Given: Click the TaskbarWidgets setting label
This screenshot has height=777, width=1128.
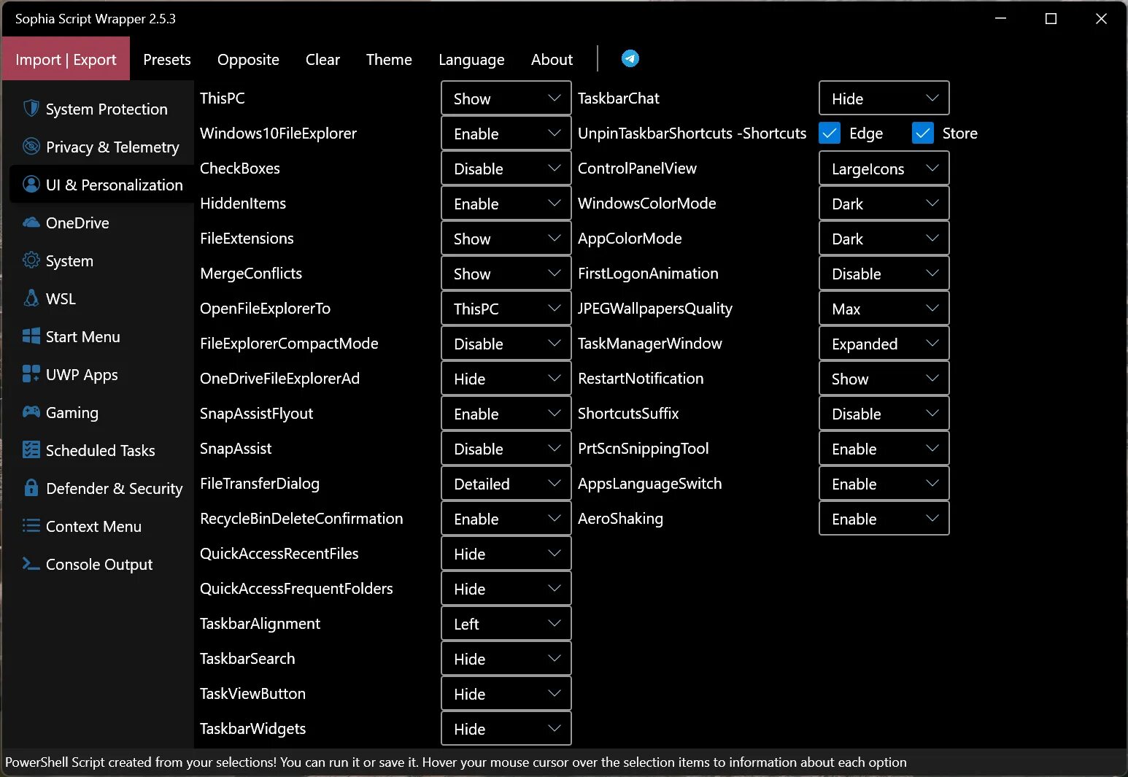Looking at the screenshot, I should pos(252,728).
